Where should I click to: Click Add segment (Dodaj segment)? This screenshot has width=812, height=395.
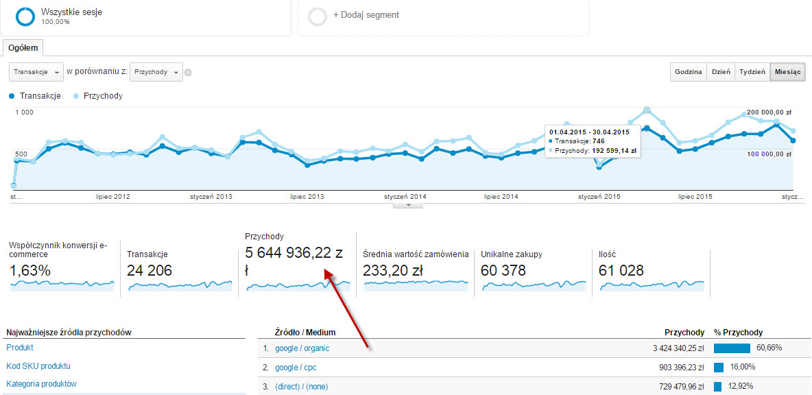point(366,15)
